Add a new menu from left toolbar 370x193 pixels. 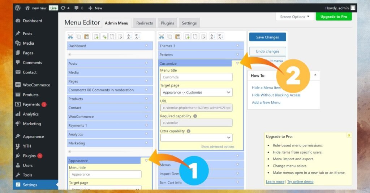(96, 36)
